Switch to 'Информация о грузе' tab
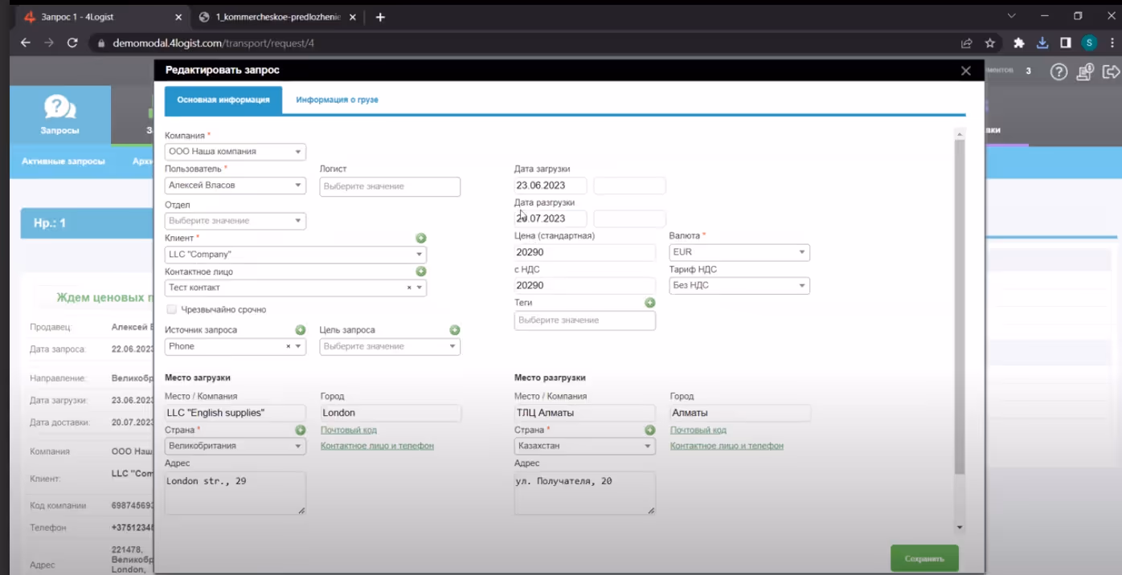Screen dimensions: 1122x575 click(x=337, y=100)
